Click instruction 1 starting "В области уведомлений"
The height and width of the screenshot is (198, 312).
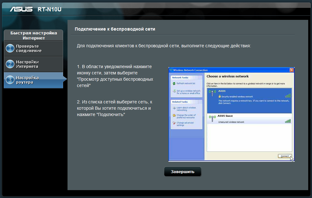[115, 76]
